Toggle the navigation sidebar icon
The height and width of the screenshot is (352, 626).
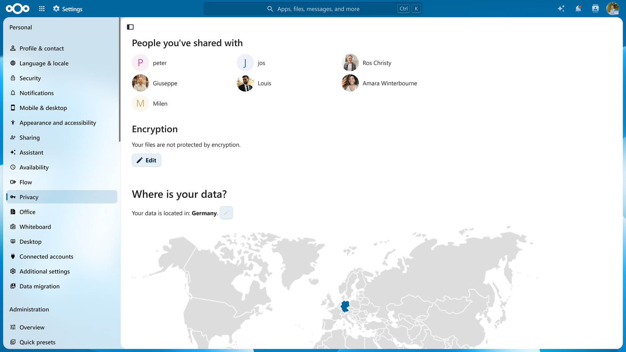click(x=130, y=27)
